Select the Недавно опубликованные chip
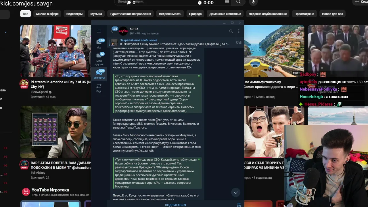 (268, 14)
